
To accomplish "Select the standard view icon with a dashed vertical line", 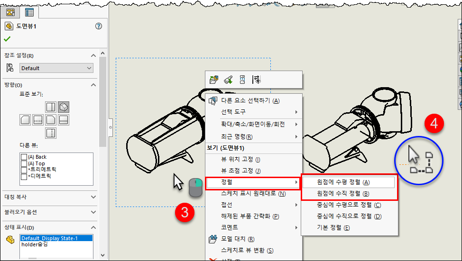I will [51, 133].
